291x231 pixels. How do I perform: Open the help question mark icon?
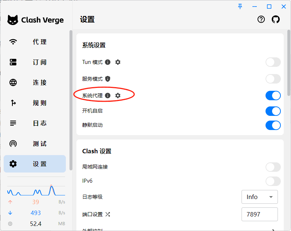[x=261, y=19]
